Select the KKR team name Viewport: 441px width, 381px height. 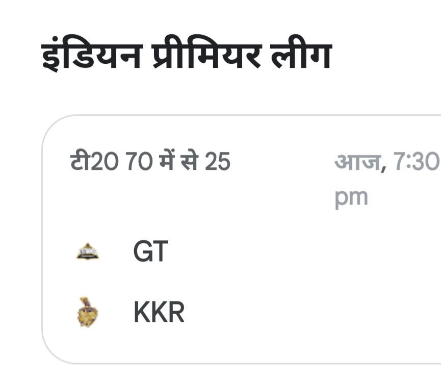click(159, 312)
